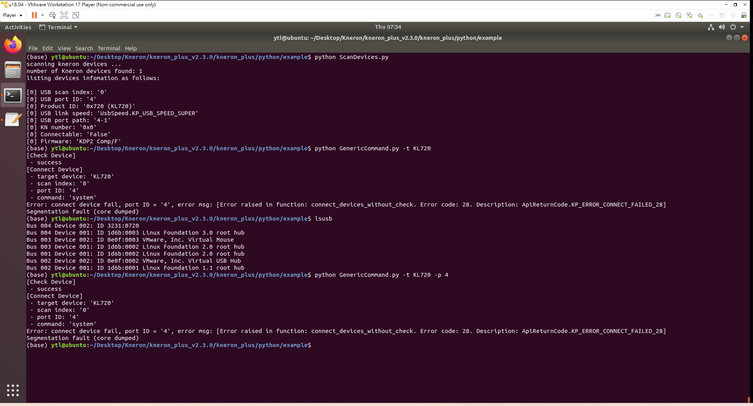
Task: Click the USB removable device icon
Action: click(x=744, y=15)
